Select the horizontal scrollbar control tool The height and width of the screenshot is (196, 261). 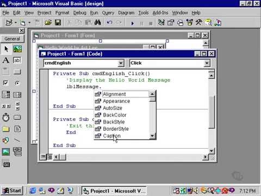(x=6, y=106)
